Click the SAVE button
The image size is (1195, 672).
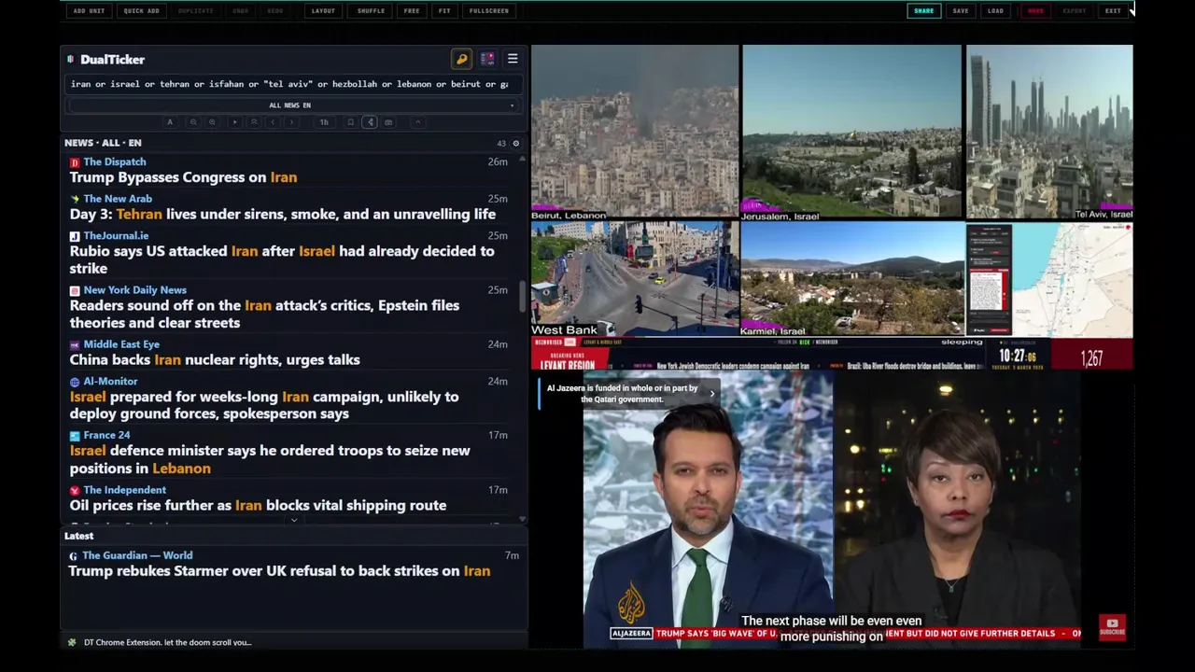(x=961, y=11)
